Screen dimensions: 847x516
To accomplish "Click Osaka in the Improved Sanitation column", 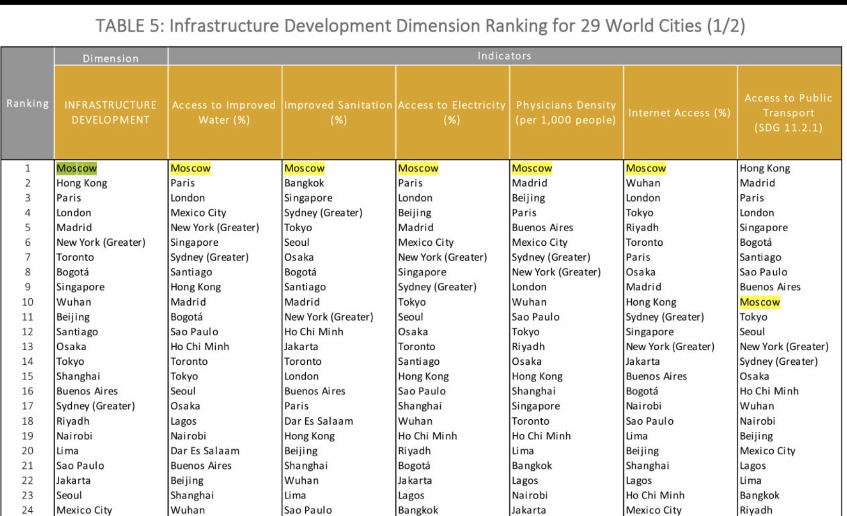I will 299,257.
